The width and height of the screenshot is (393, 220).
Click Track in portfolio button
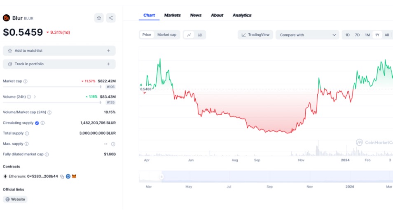coord(59,64)
